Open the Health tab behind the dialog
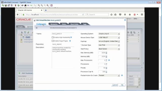Viewport: 162px width, 91px height. (21, 27)
